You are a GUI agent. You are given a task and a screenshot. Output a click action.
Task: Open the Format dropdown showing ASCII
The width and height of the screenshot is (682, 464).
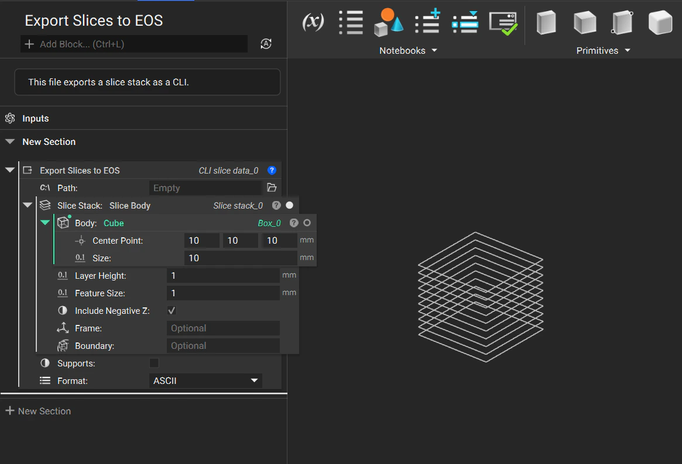pyautogui.click(x=205, y=380)
